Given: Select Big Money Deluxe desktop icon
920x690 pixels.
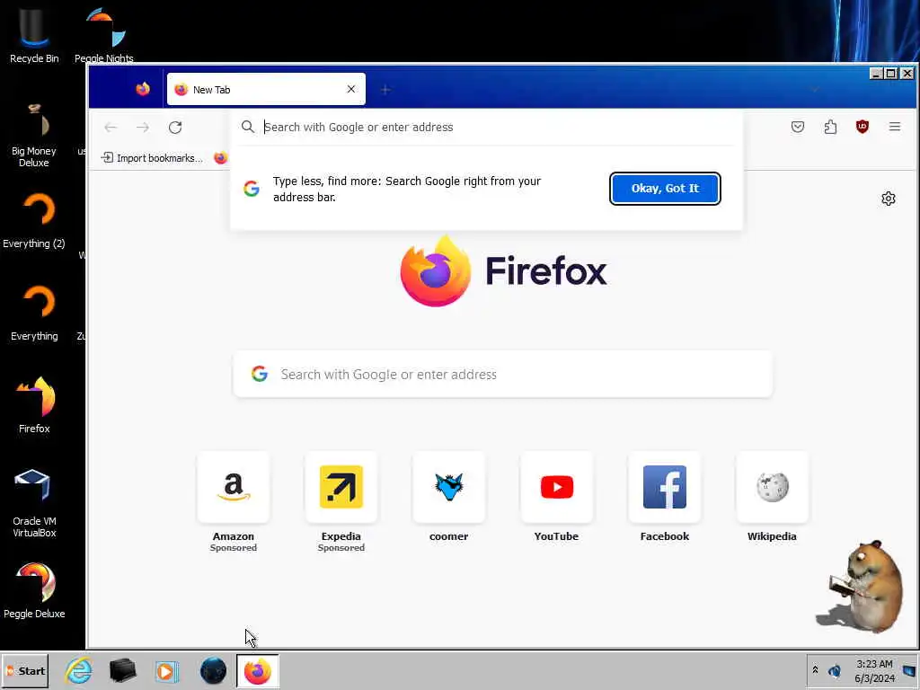Looking at the screenshot, I should pos(34,135).
